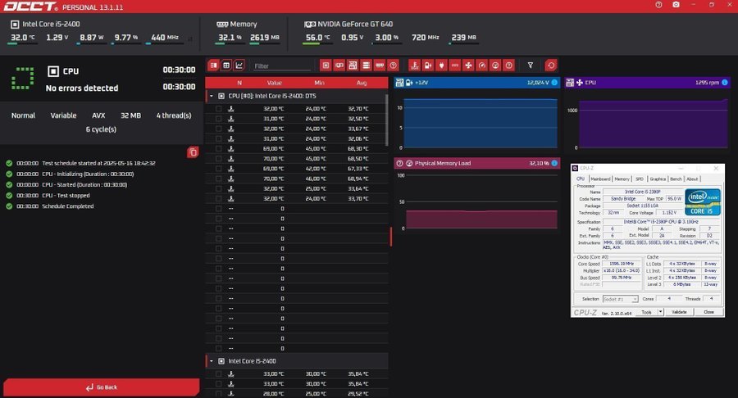The height and width of the screenshot is (398, 738).
Task: Copy the test log using red clipboard icon
Action: pos(193,152)
